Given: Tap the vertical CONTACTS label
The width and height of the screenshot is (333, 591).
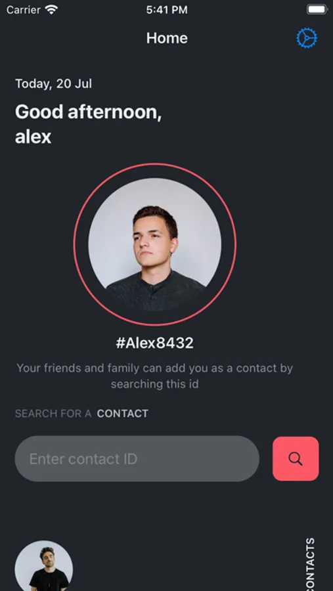Looking at the screenshot, I should [309, 564].
